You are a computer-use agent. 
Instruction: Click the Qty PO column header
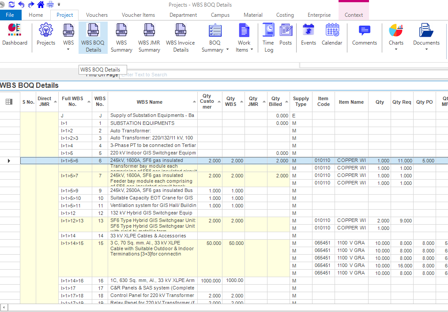coord(424,101)
